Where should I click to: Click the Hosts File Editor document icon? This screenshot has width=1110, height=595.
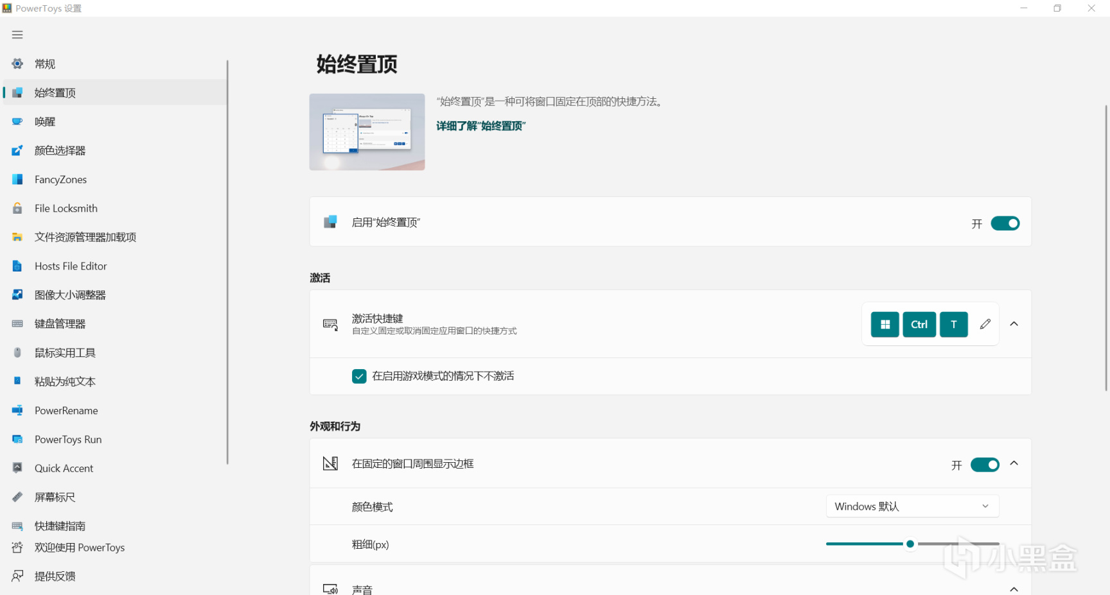17,266
